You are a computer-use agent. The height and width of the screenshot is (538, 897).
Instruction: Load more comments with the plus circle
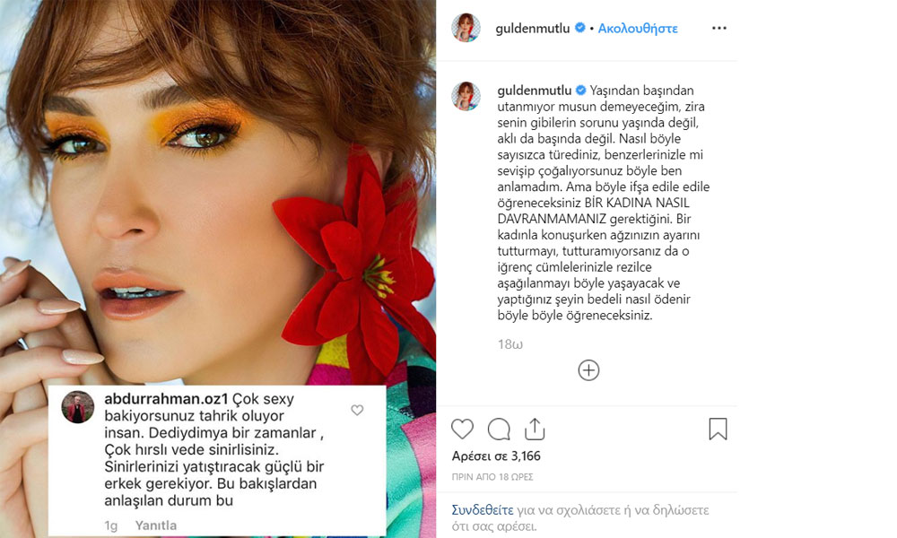(588, 370)
